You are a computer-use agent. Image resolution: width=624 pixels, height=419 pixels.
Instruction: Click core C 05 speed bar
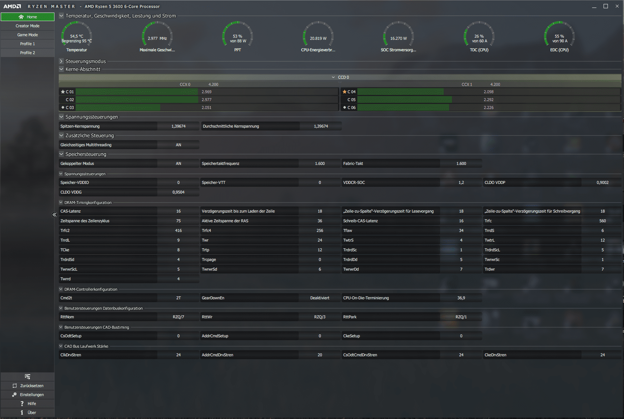pyautogui.click(x=489, y=100)
